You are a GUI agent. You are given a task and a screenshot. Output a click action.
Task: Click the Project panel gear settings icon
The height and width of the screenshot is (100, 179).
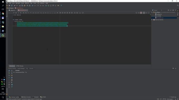[173, 10]
